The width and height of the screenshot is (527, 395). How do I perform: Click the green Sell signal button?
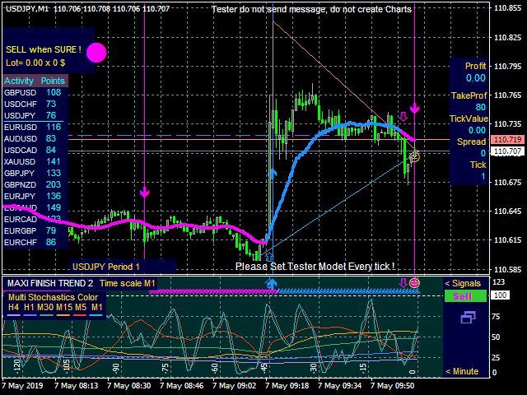pos(465,296)
